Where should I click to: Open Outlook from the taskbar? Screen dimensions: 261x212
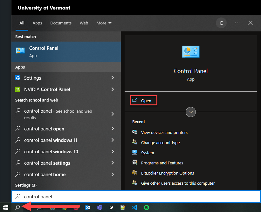point(87,208)
